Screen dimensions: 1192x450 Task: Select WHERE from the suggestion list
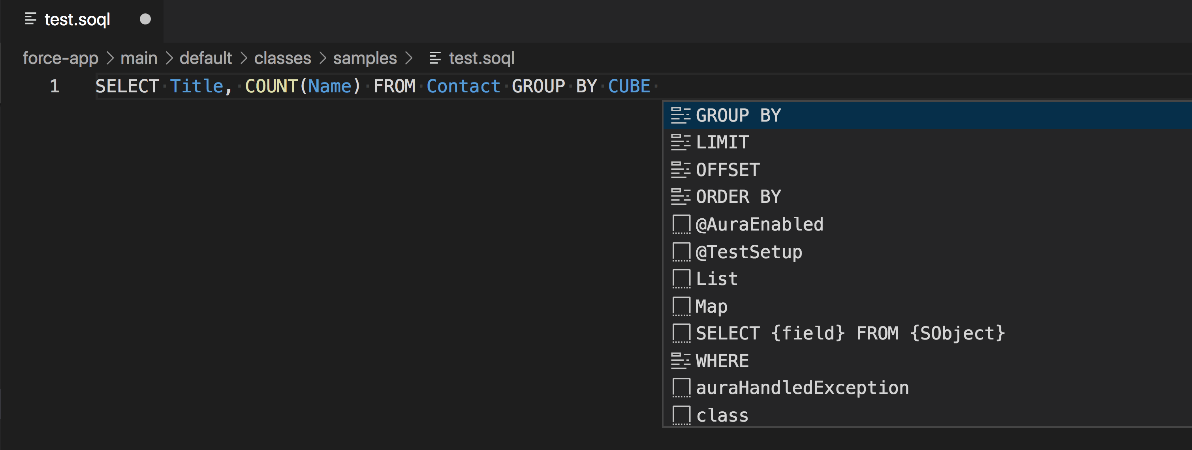722,360
